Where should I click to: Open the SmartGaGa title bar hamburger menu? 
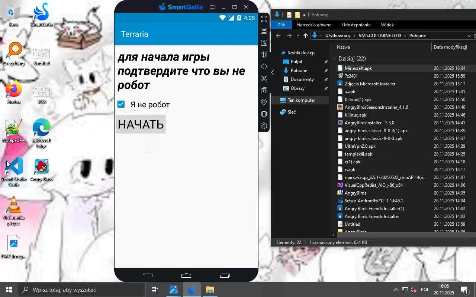tap(212, 7)
